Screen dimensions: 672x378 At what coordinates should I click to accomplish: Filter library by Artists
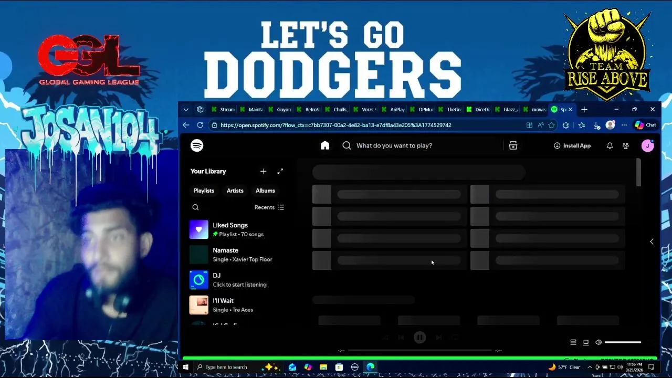pos(235,191)
